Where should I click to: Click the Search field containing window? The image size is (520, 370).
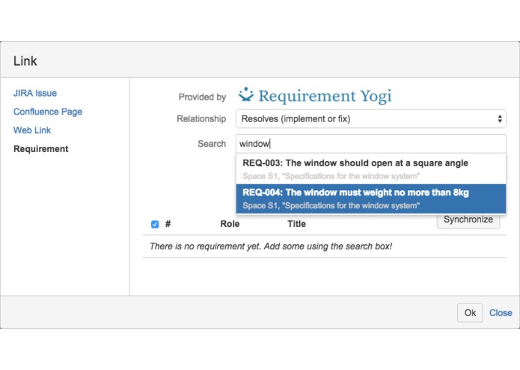coord(371,144)
